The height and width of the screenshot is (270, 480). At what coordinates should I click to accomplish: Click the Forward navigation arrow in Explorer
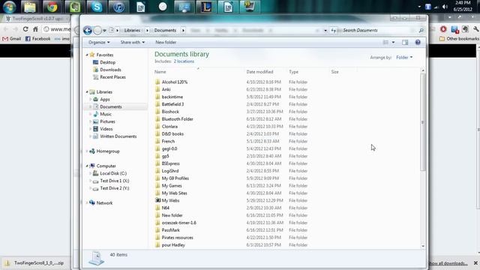pyautogui.click(x=97, y=30)
